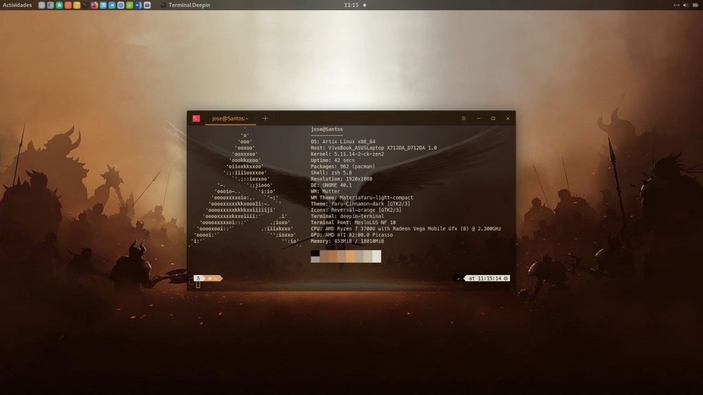Maximize the Deepin terminal window
Image resolution: width=703 pixels, height=395 pixels.
click(493, 119)
